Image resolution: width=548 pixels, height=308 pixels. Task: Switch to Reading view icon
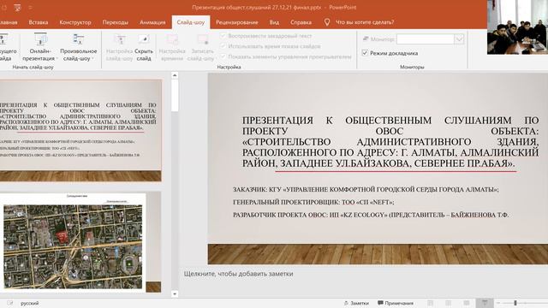[466, 303]
